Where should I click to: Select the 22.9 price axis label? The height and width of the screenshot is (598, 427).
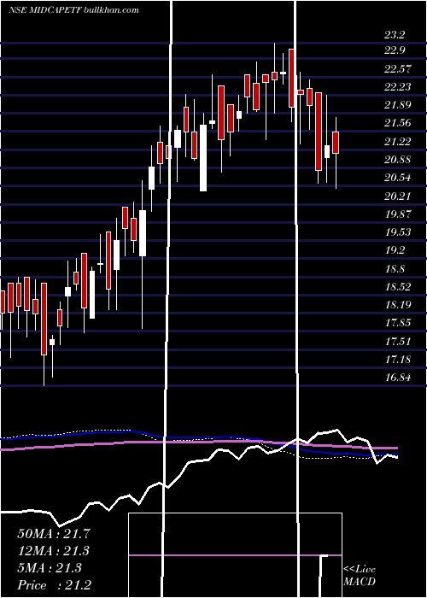tap(395, 50)
